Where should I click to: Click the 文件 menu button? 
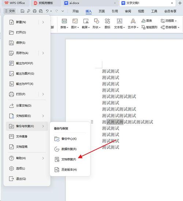pyautogui.click(x=10, y=11)
